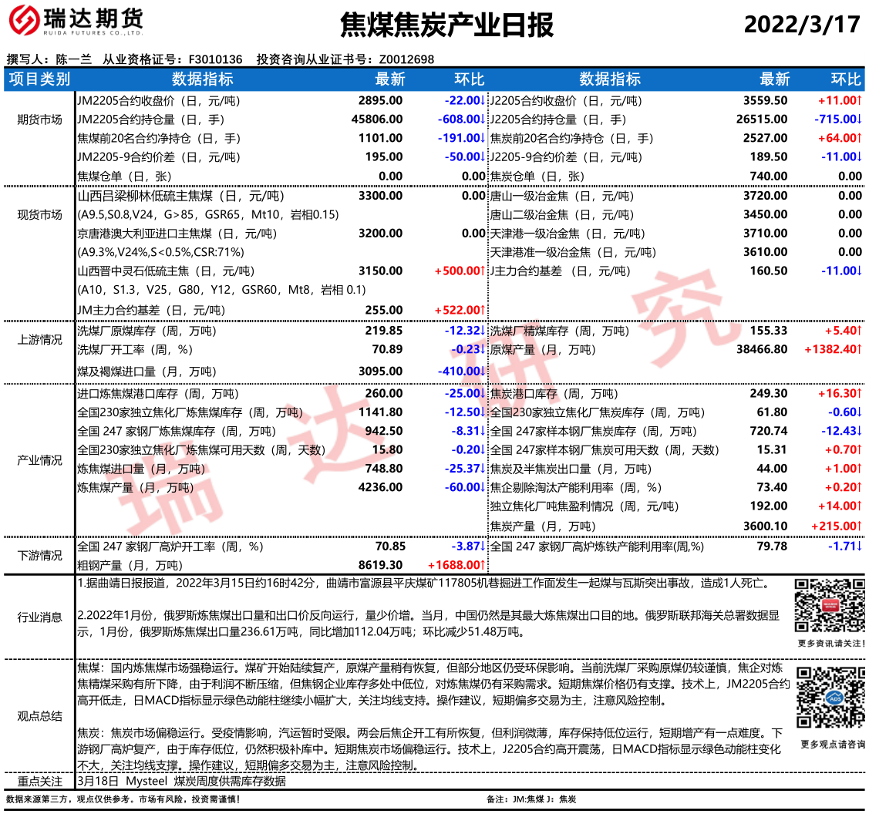Image resolution: width=869 pixels, height=814 pixels.
Task: Click the red up arrow after +1688.00
Action: click(x=483, y=564)
